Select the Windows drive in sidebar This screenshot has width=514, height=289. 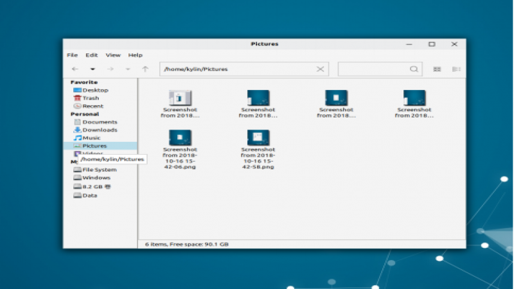click(96, 178)
